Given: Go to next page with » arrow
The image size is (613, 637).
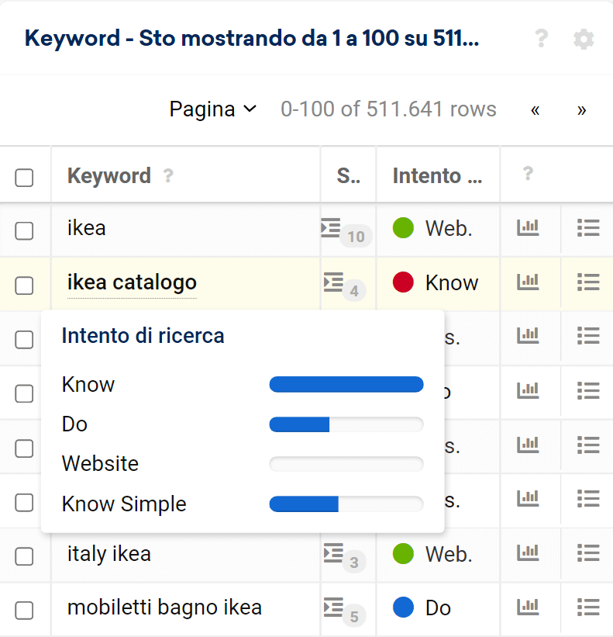Looking at the screenshot, I should click(582, 109).
